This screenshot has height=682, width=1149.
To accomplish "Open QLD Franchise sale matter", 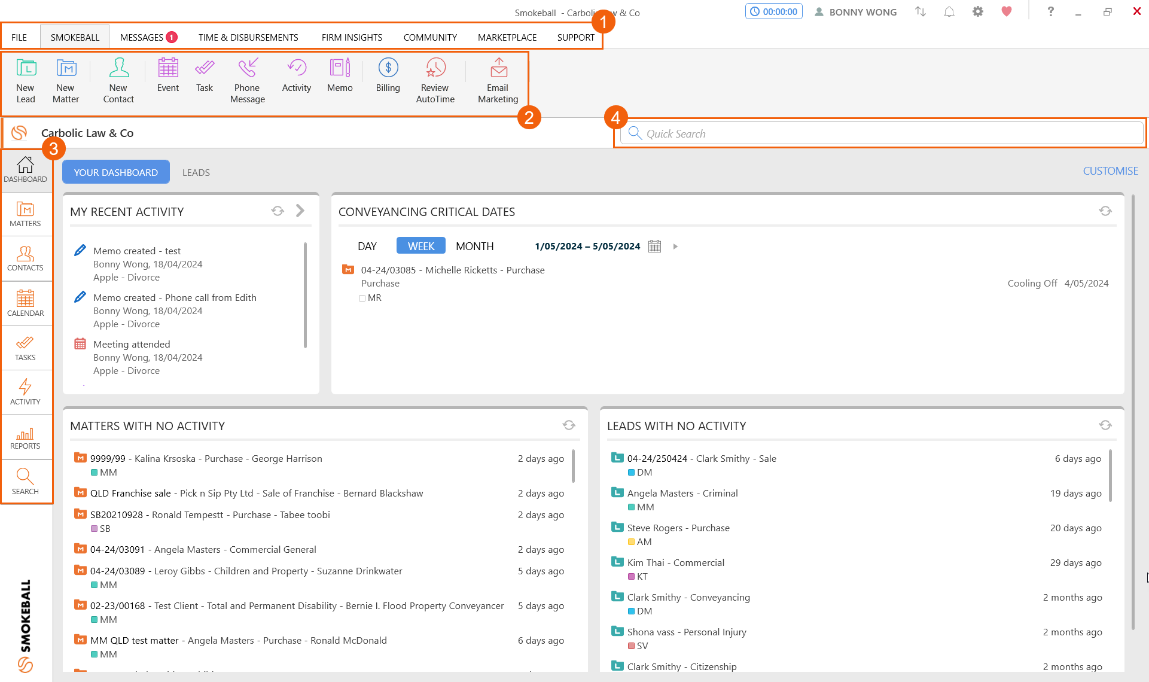I will pyautogui.click(x=257, y=494).
